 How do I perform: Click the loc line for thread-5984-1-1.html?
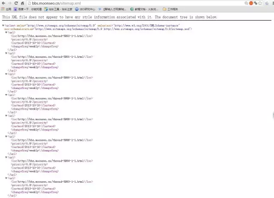(52, 161)
